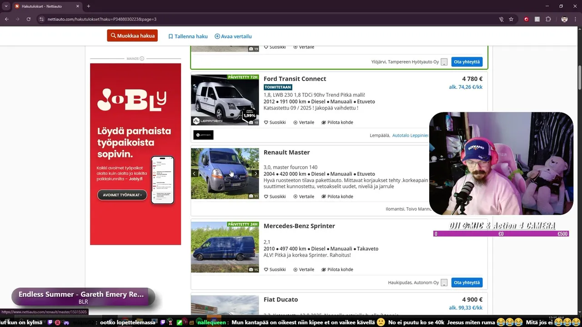Viewport: 582px width, 327px height.
Task: Open a new browser tab
Action: click(x=88, y=6)
